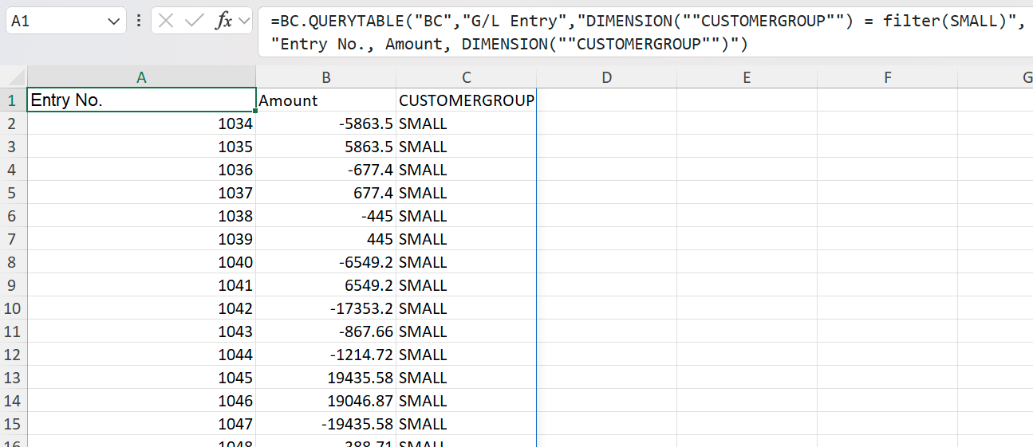Click entry number 1040 cell
The height and width of the screenshot is (447, 1033).
click(141, 262)
